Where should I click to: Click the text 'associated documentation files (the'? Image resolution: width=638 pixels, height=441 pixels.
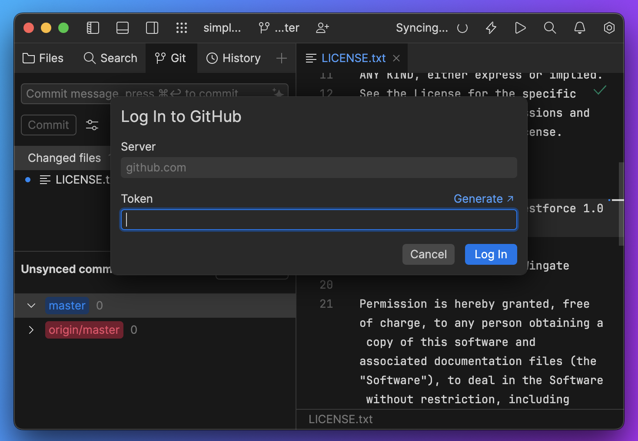(478, 361)
